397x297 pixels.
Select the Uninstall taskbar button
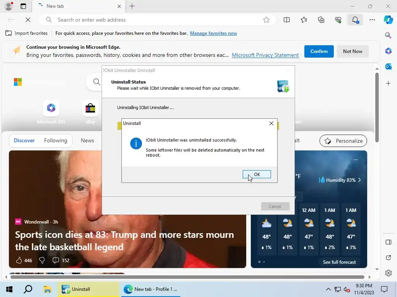coord(88,289)
